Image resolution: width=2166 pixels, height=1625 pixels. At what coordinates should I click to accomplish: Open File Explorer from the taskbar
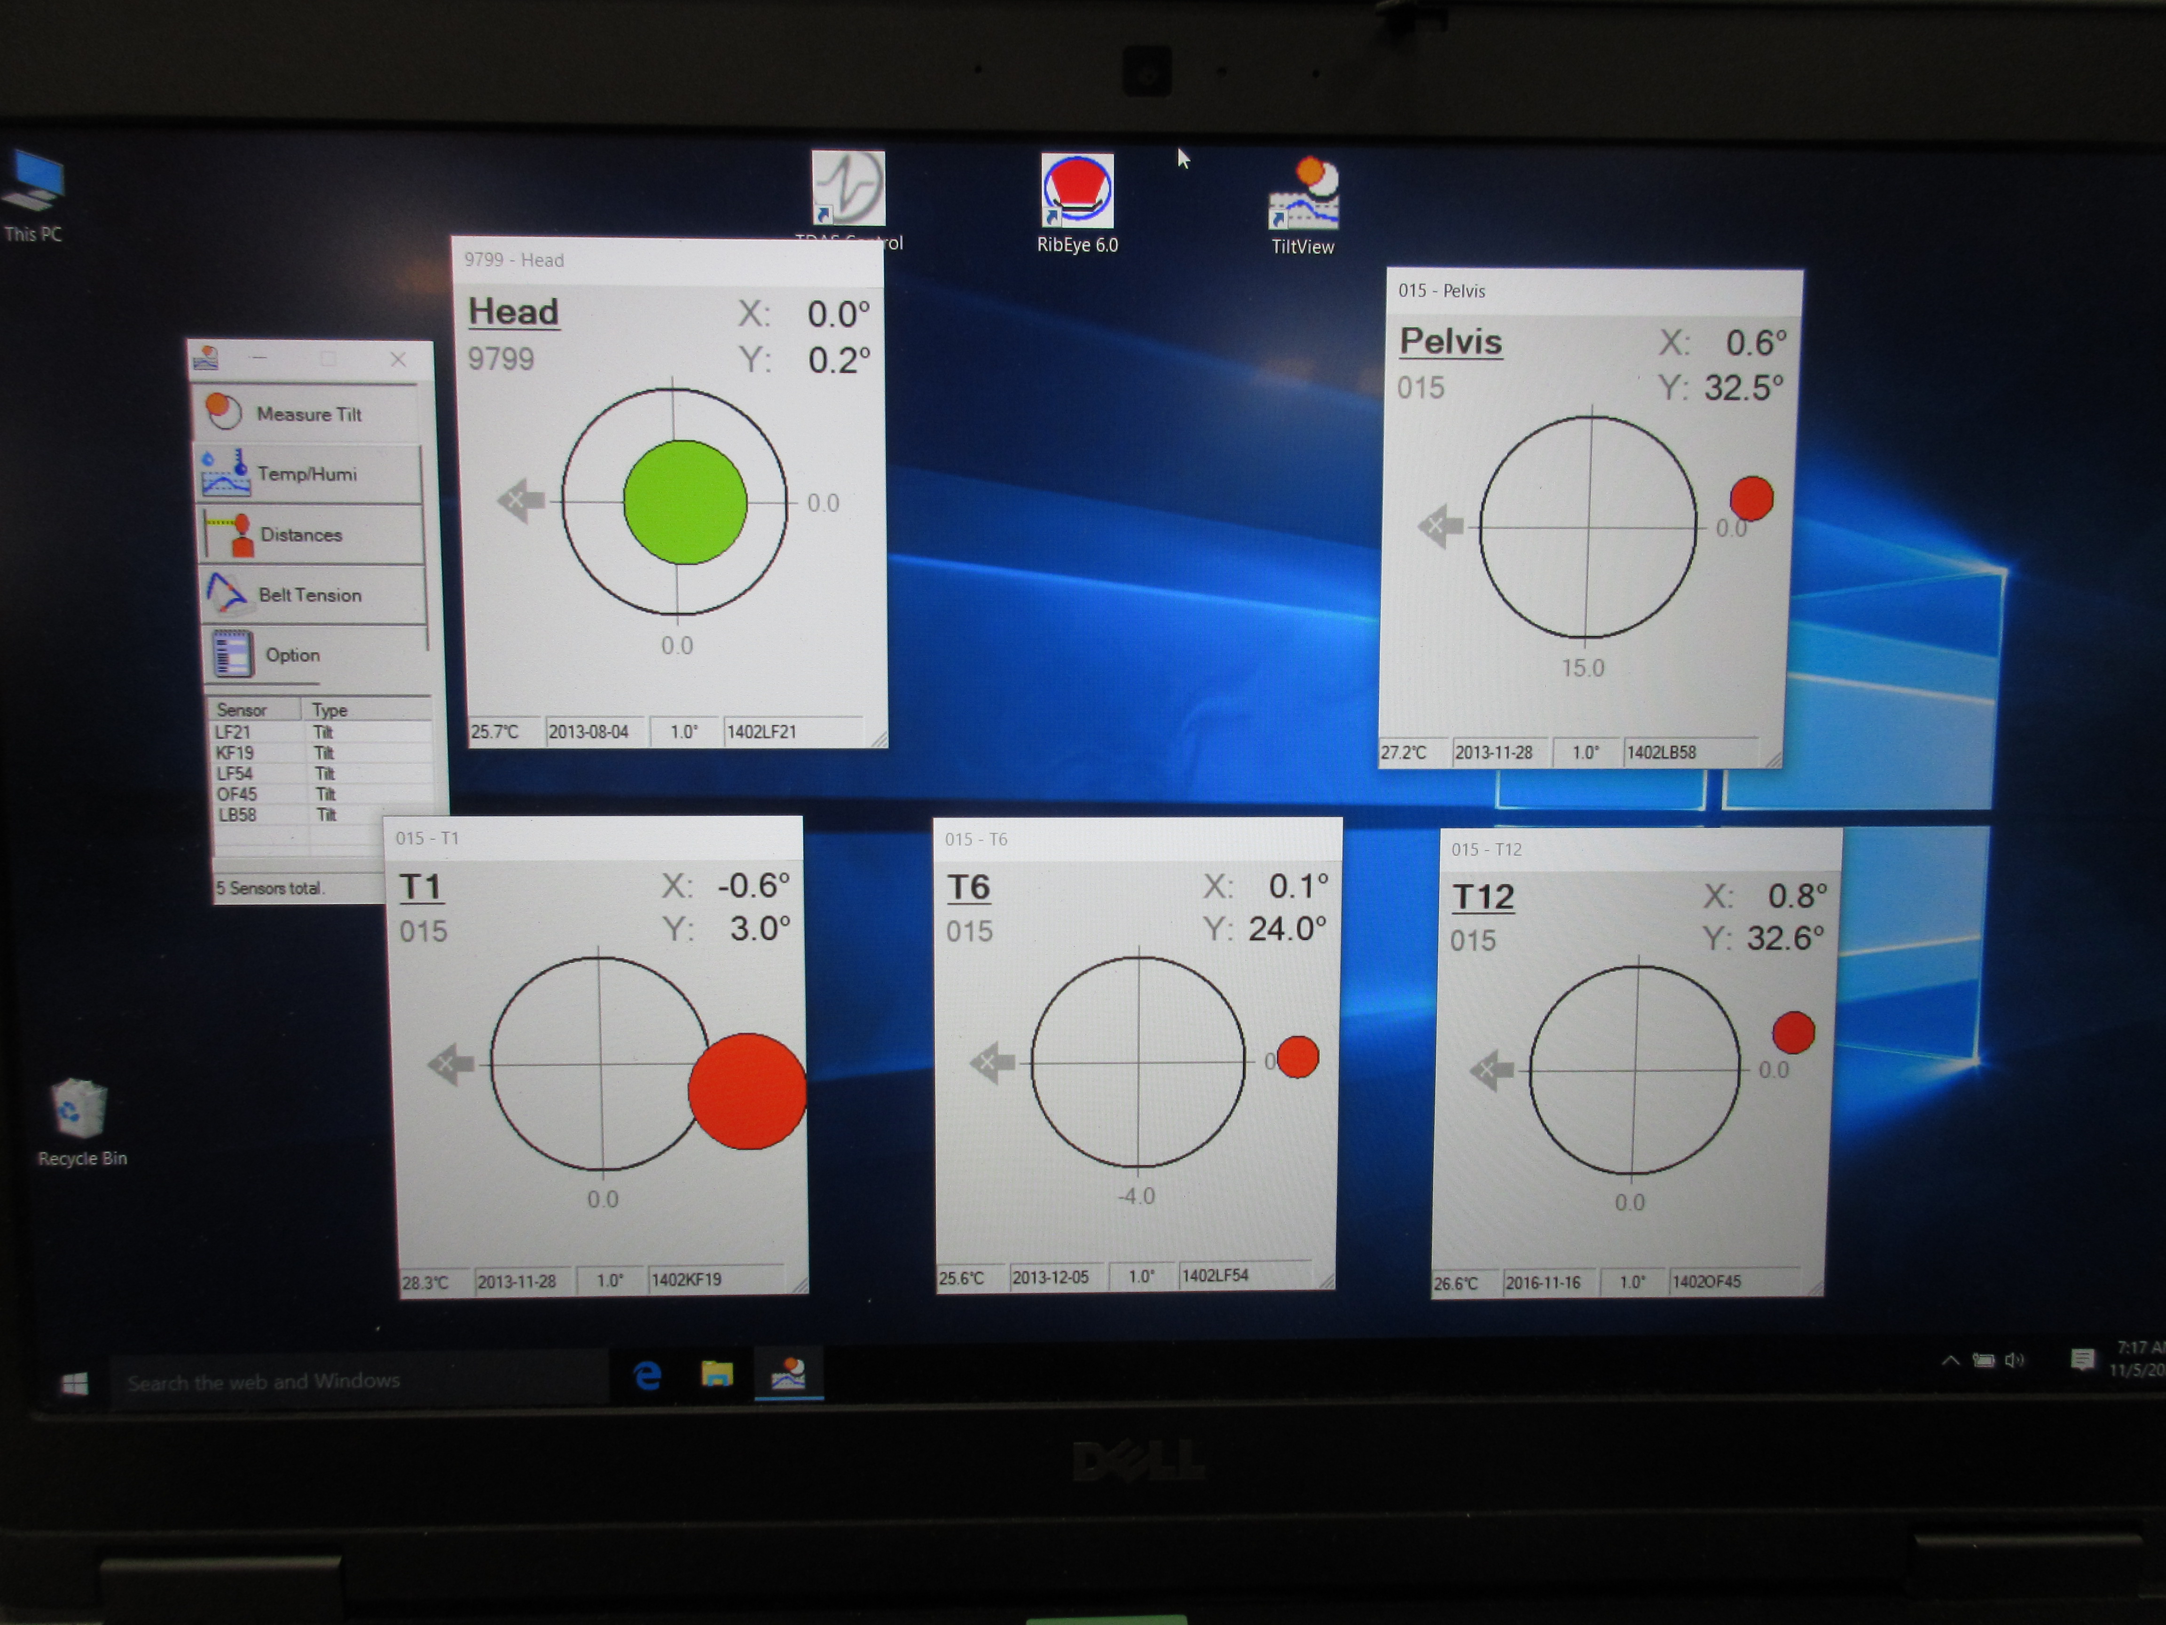point(717,1374)
